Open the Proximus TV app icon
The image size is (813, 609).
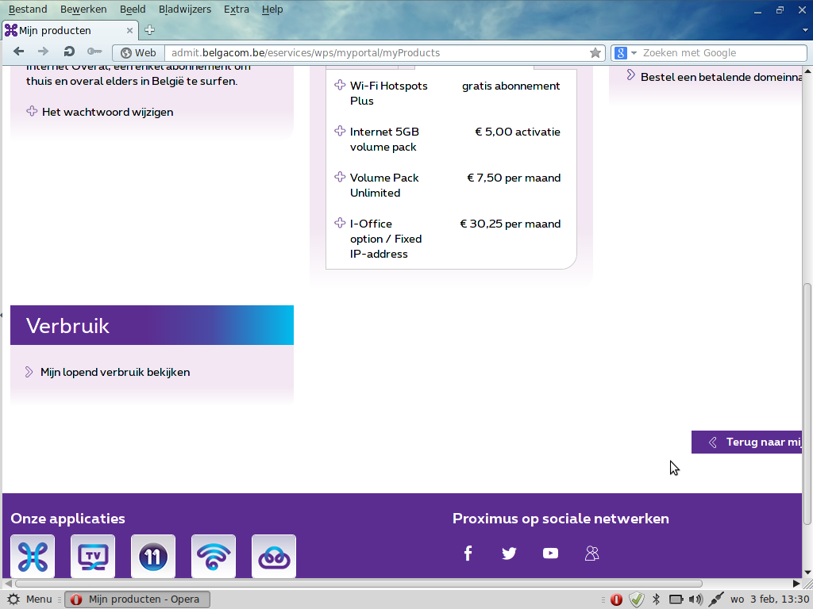point(93,556)
